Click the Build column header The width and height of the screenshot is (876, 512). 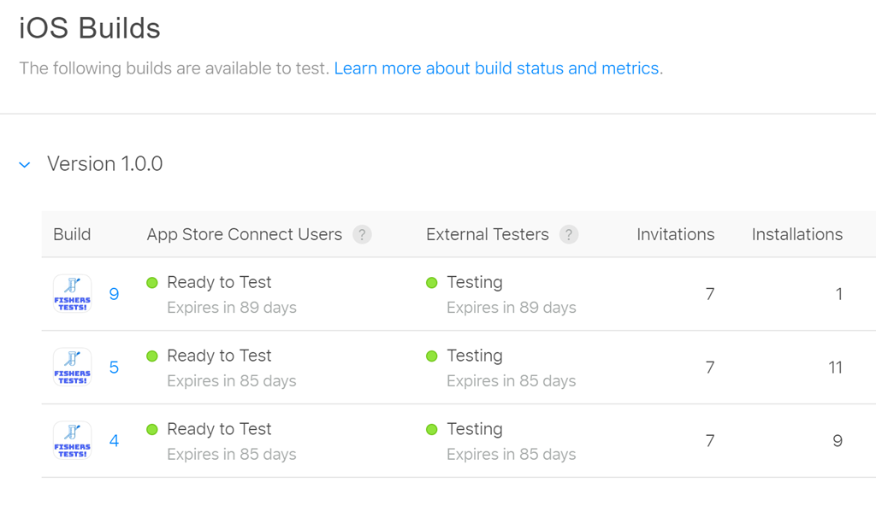click(72, 234)
